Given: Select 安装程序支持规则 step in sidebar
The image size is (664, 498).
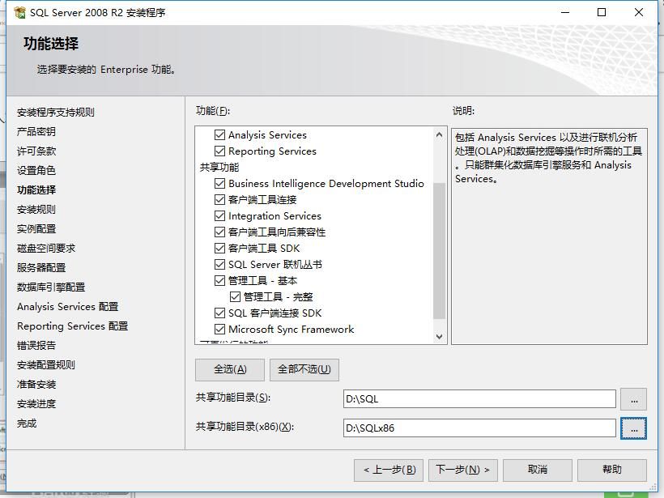Looking at the screenshot, I should pyautogui.click(x=56, y=113).
